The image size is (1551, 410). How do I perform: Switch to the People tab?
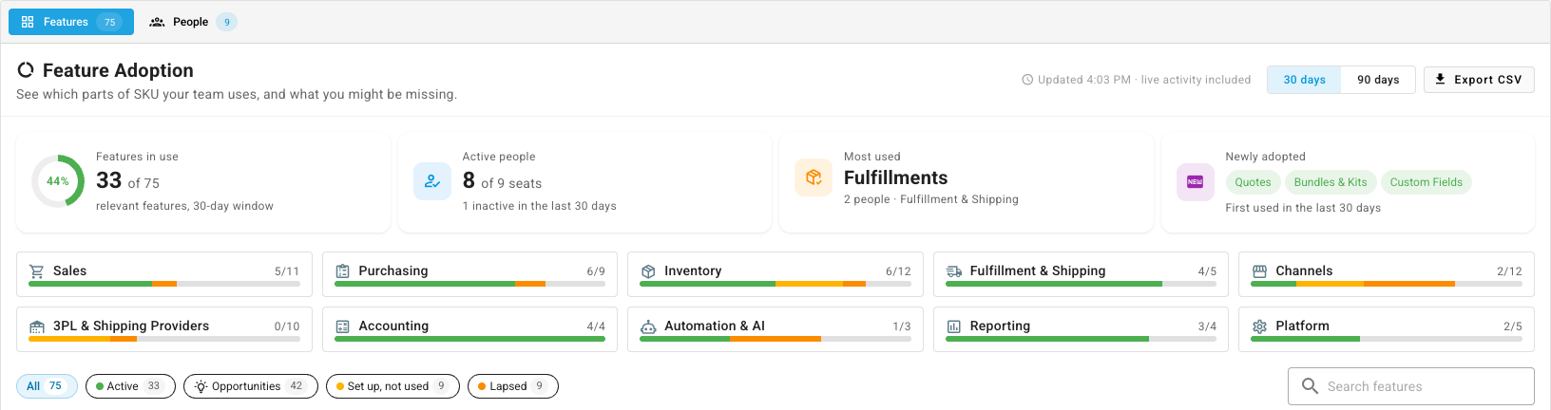[192, 22]
